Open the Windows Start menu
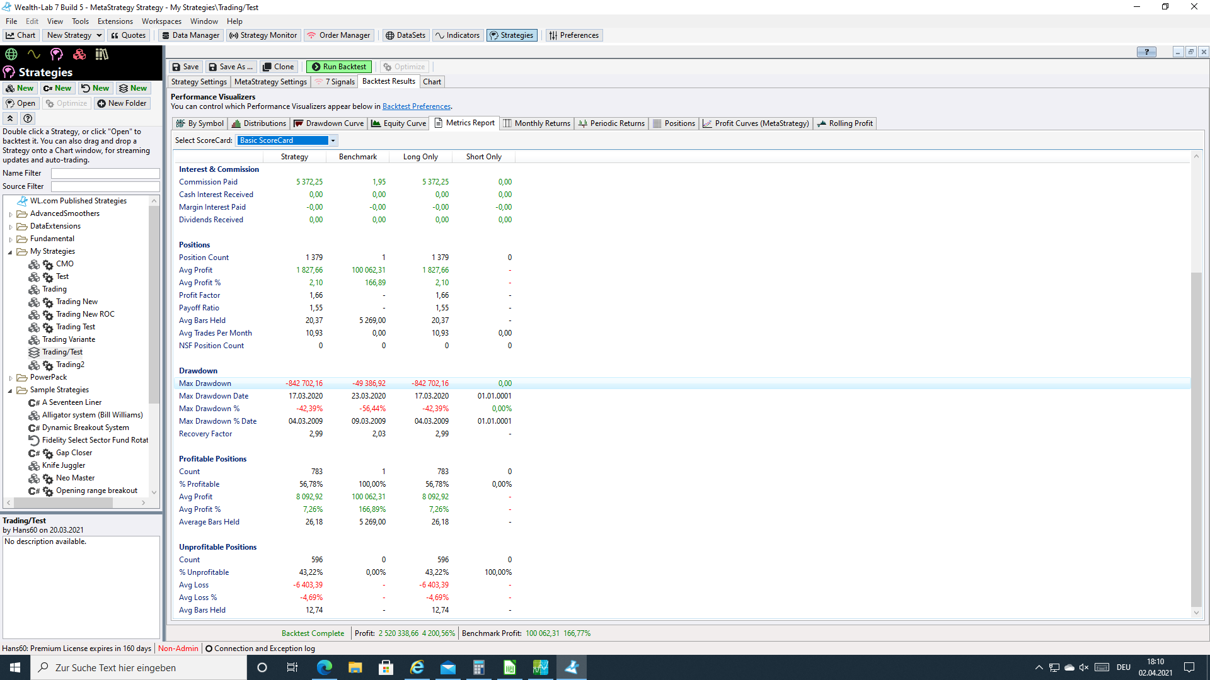This screenshot has height=680, width=1210. tap(15, 667)
